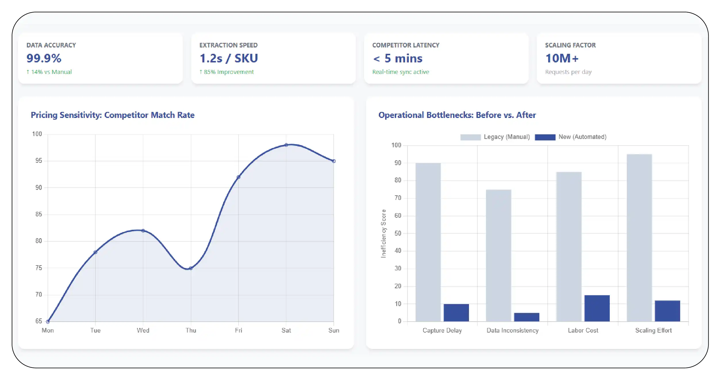This screenshot has width=721, height=380.
Task: Select the Scaling Effort legacy bar
Action: click(639, 238)
